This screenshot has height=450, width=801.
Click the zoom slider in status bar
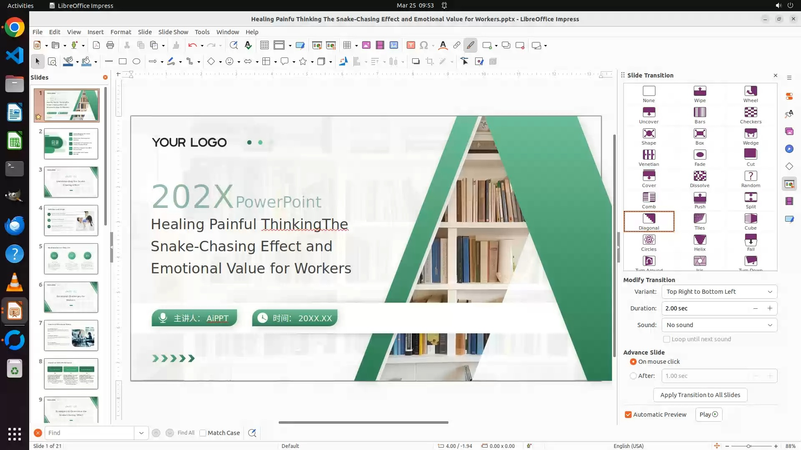pyautogui.click(x=749, y=446)
